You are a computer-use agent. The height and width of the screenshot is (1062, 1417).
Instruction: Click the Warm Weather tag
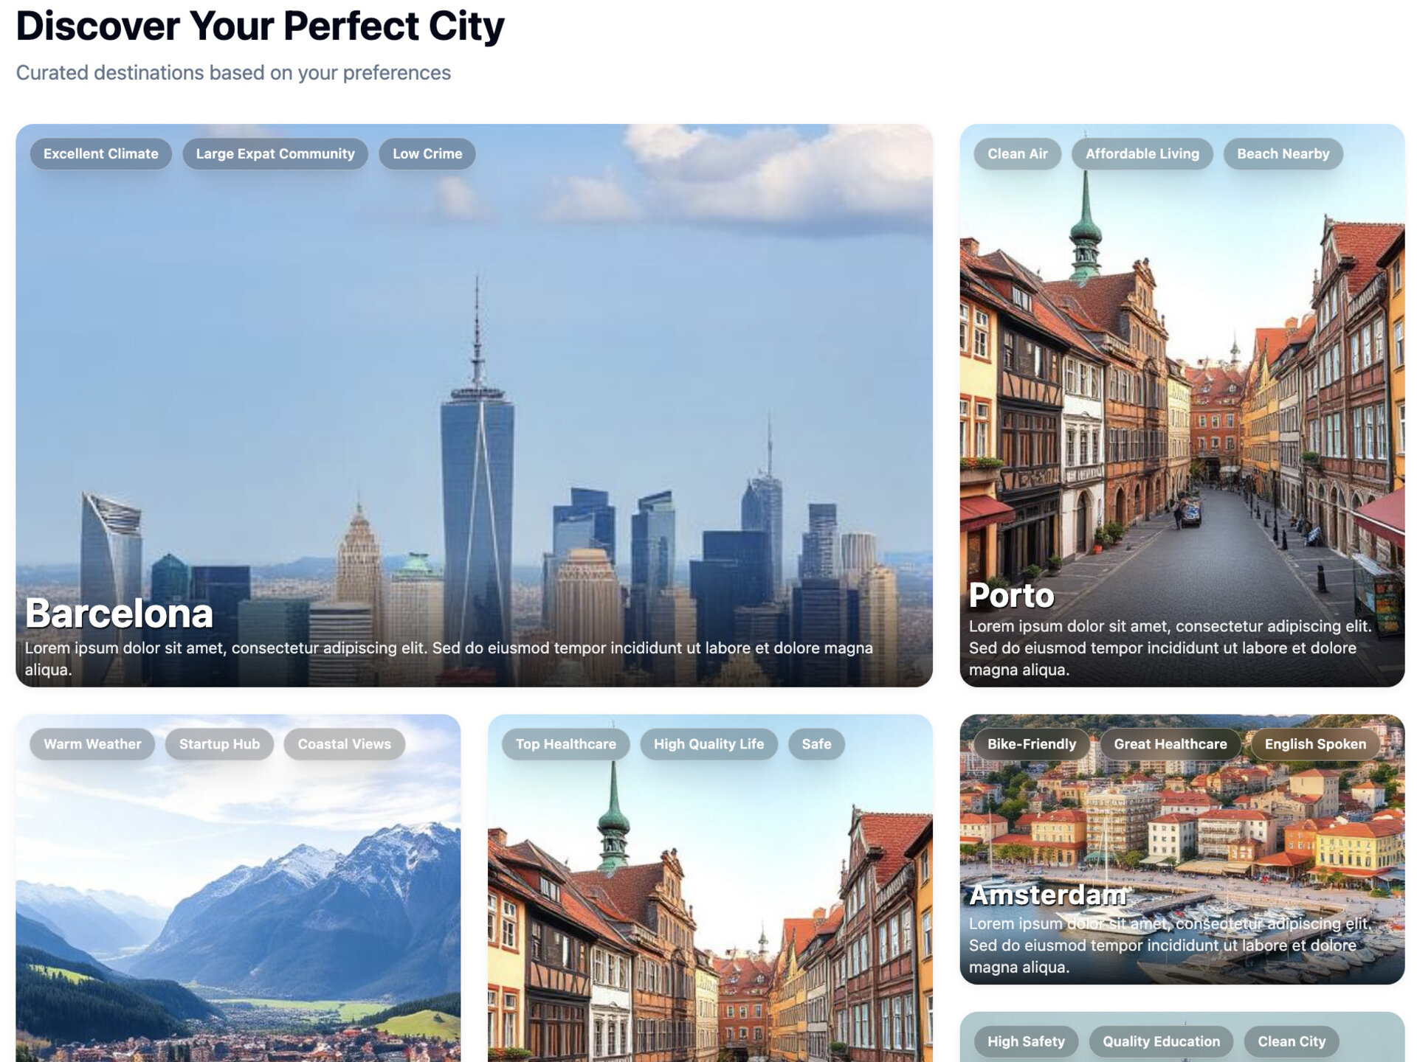(92, 744)
